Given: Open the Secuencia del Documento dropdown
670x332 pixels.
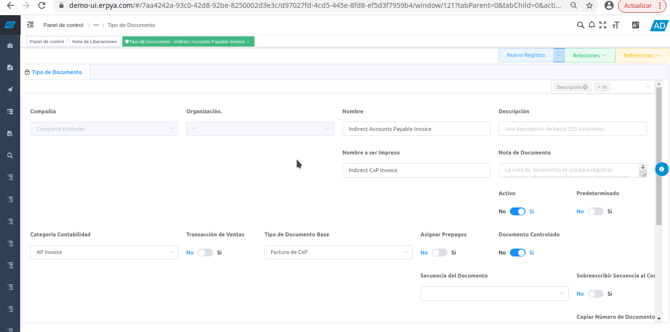Looking at the screenshot, I should 494,293.
